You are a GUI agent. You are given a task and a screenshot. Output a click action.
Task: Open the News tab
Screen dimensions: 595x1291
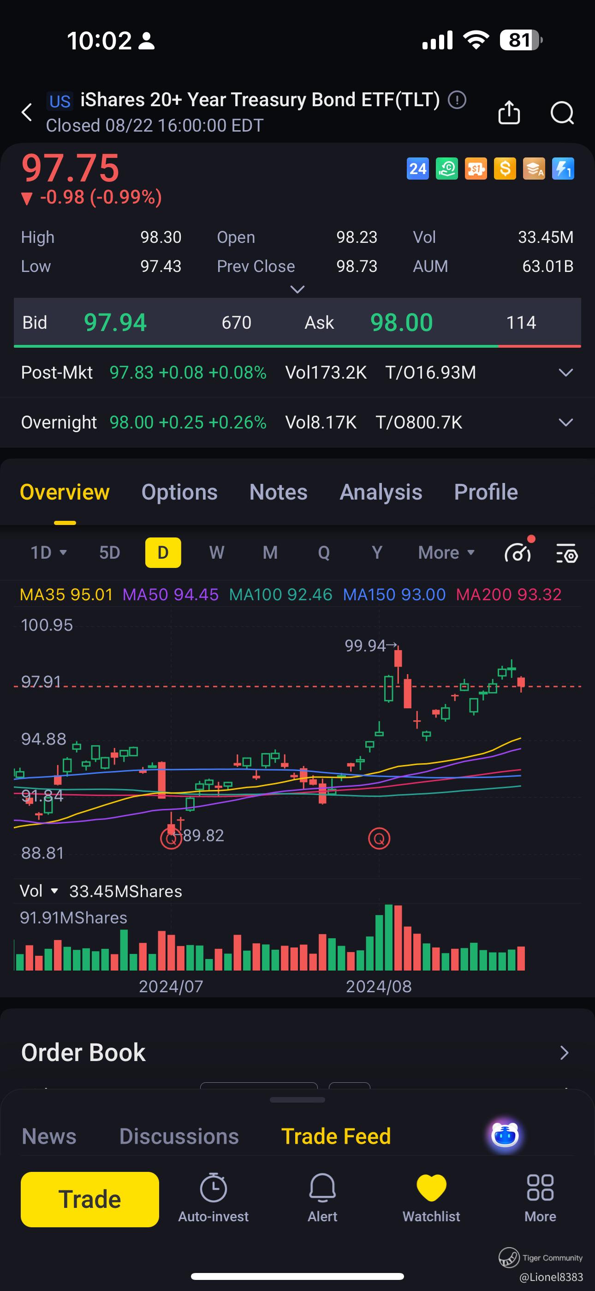pyautogui.click(x=49, y=1136)
